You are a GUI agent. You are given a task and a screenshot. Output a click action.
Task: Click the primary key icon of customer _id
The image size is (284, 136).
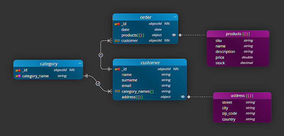click(118, 69)
